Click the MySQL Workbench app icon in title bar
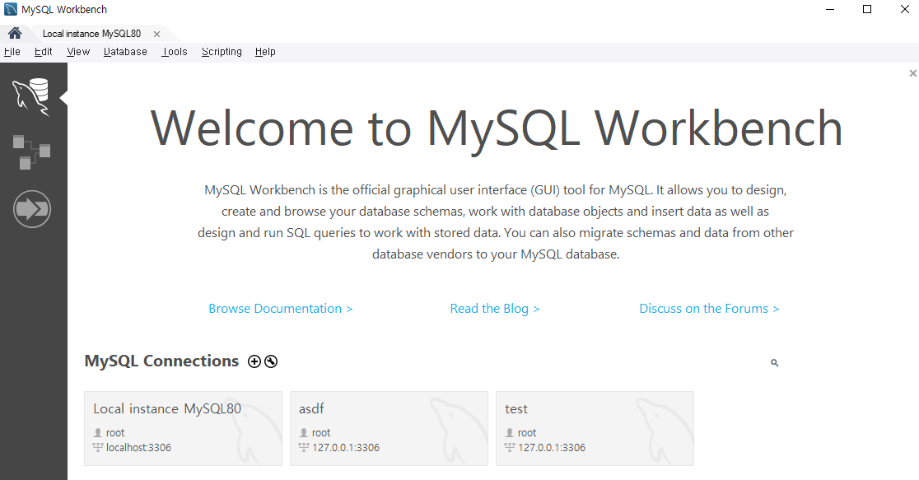The height and width of the screenshot is (480, 919). [x=11, y=9]
